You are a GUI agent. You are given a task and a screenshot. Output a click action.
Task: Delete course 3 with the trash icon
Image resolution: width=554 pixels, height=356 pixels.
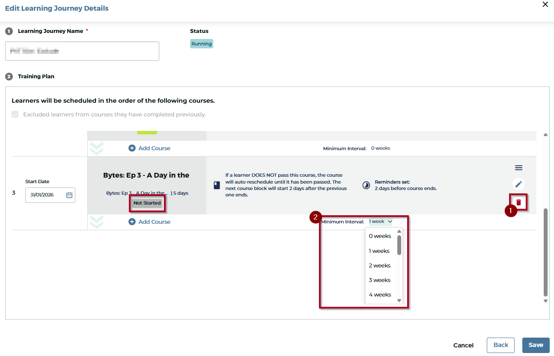[x=518, y=202]
